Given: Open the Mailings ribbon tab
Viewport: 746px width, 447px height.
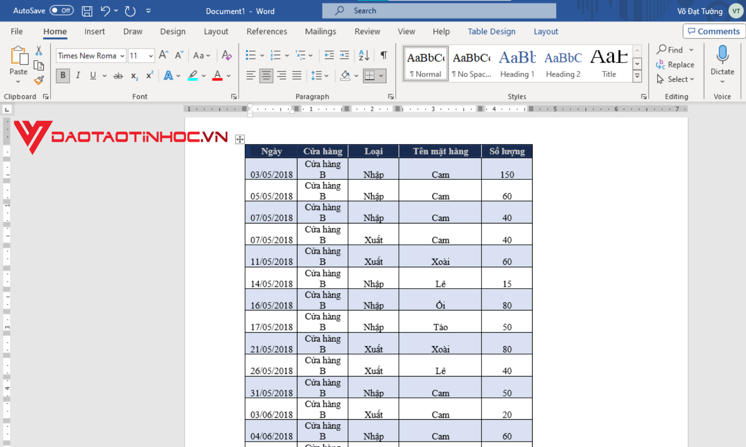Looking at the screenshot, I should pyautogui.click(x=320, y=31).
